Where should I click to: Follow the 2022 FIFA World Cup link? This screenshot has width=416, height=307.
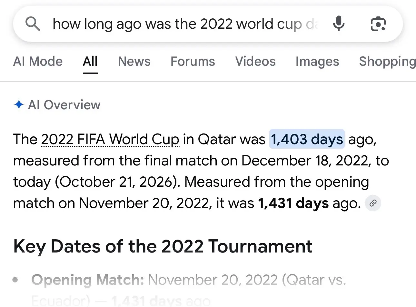pos(110,139)
